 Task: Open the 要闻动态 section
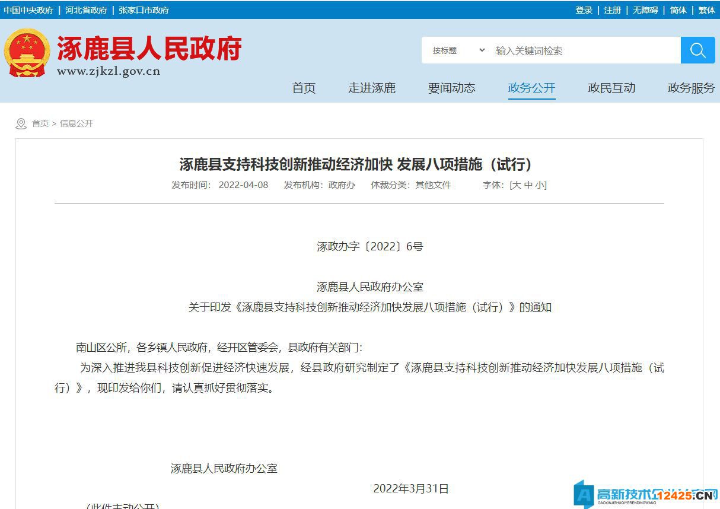(x=451, y=87)
